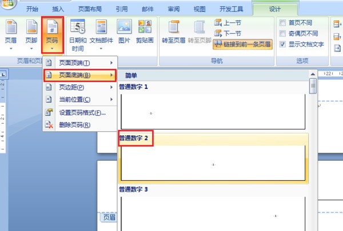The width and height of the screenshot is (343, 231).
Task: Toggle 奇偶页不同 checkbox
Action: [x=284, y=34]
